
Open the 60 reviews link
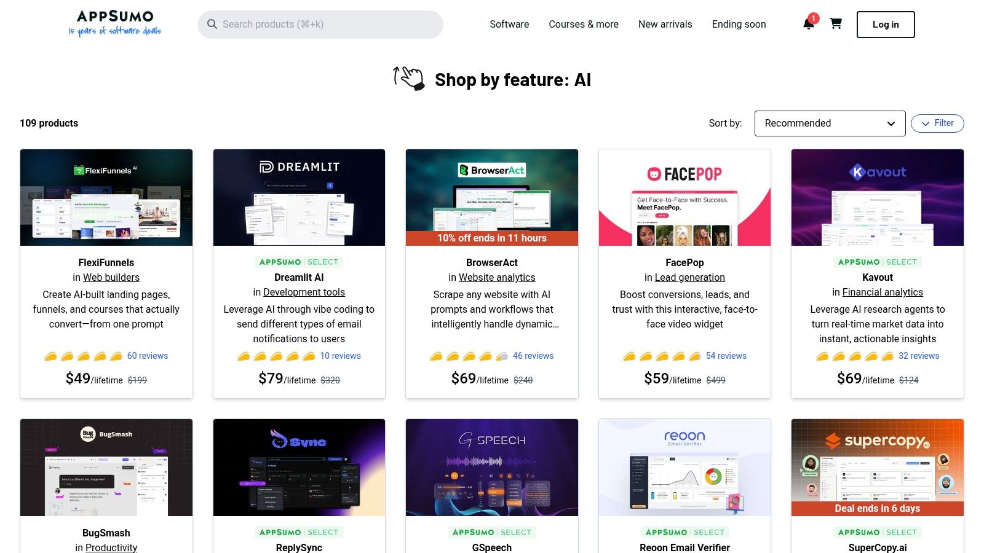pos(148,356)
